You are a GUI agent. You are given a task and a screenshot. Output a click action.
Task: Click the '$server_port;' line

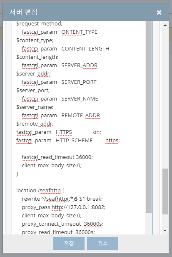(33, 91)
